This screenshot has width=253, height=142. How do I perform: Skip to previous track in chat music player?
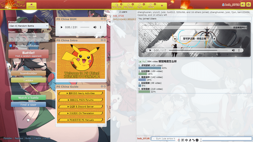175,39
